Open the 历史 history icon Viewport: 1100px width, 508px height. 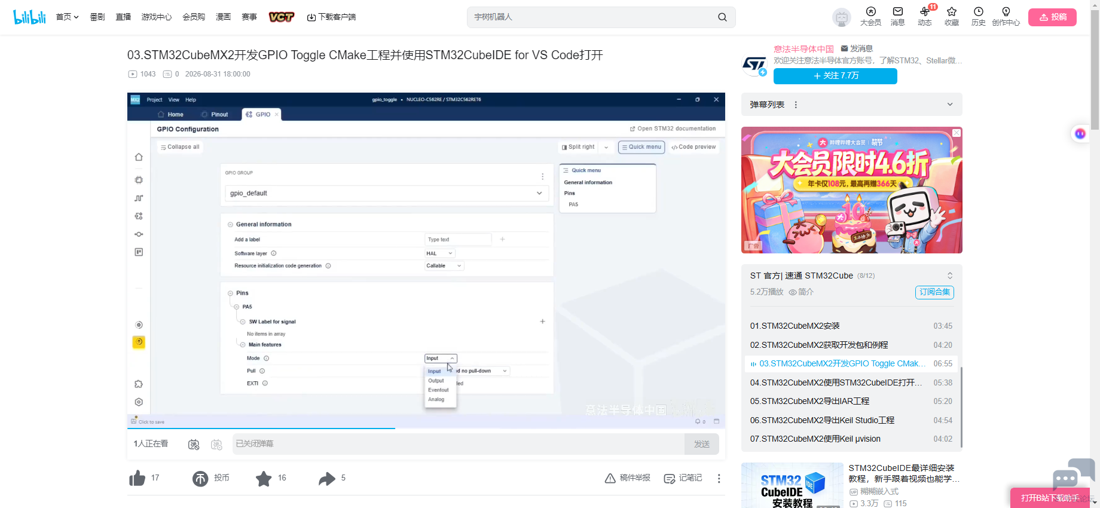[978, 17]
